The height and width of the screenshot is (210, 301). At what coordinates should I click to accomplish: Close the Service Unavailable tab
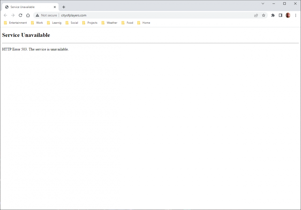pyautogui.click(x=55, y=7)
